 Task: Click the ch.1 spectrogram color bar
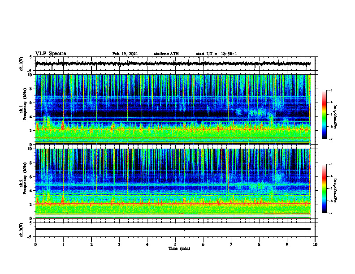coord(324,115)
